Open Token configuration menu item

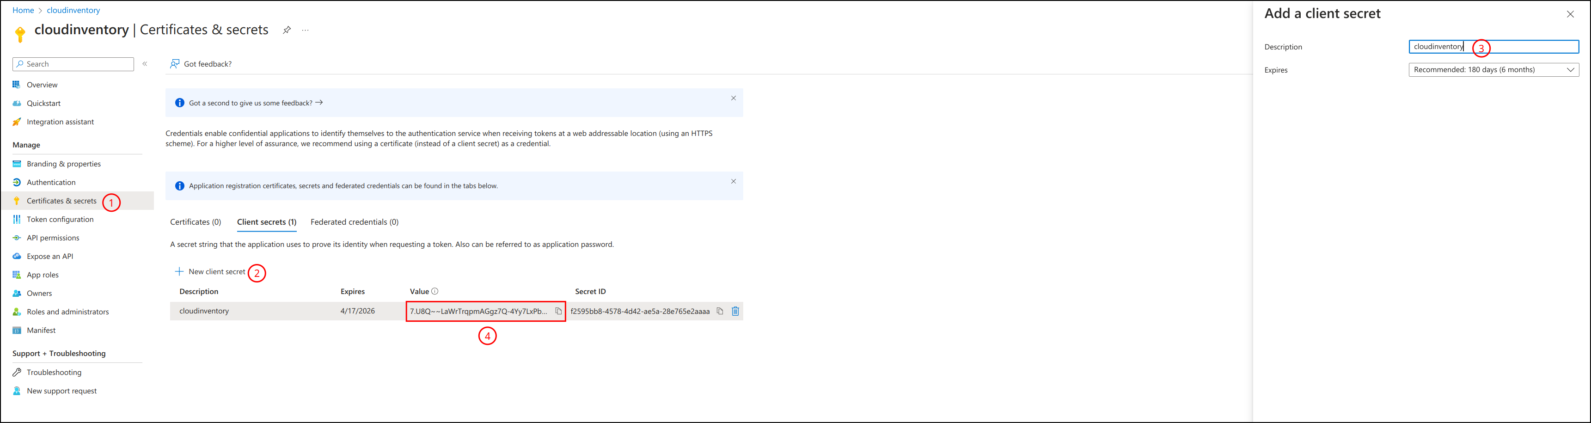tap(60, 219)
